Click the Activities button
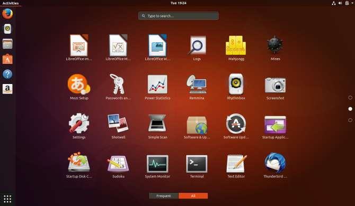 (11, 3)
